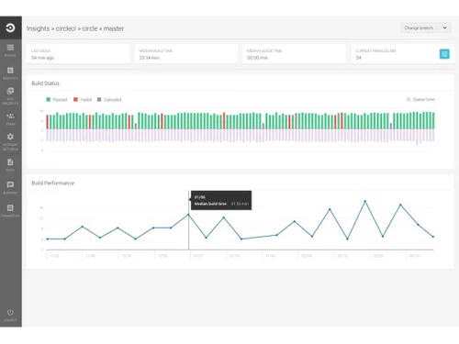Click the Median Build Time card label
Screen dimensions: 459x344
[x=156, y=50]
